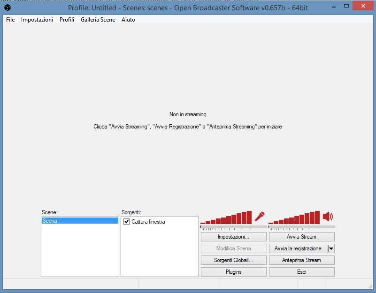The height and width of the screenshot is (293, 376).
Task: Mute the microphone icon
Action: tap(260, 217)
